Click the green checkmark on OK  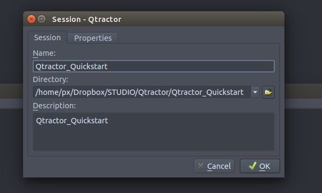click(x=252, y=166)
